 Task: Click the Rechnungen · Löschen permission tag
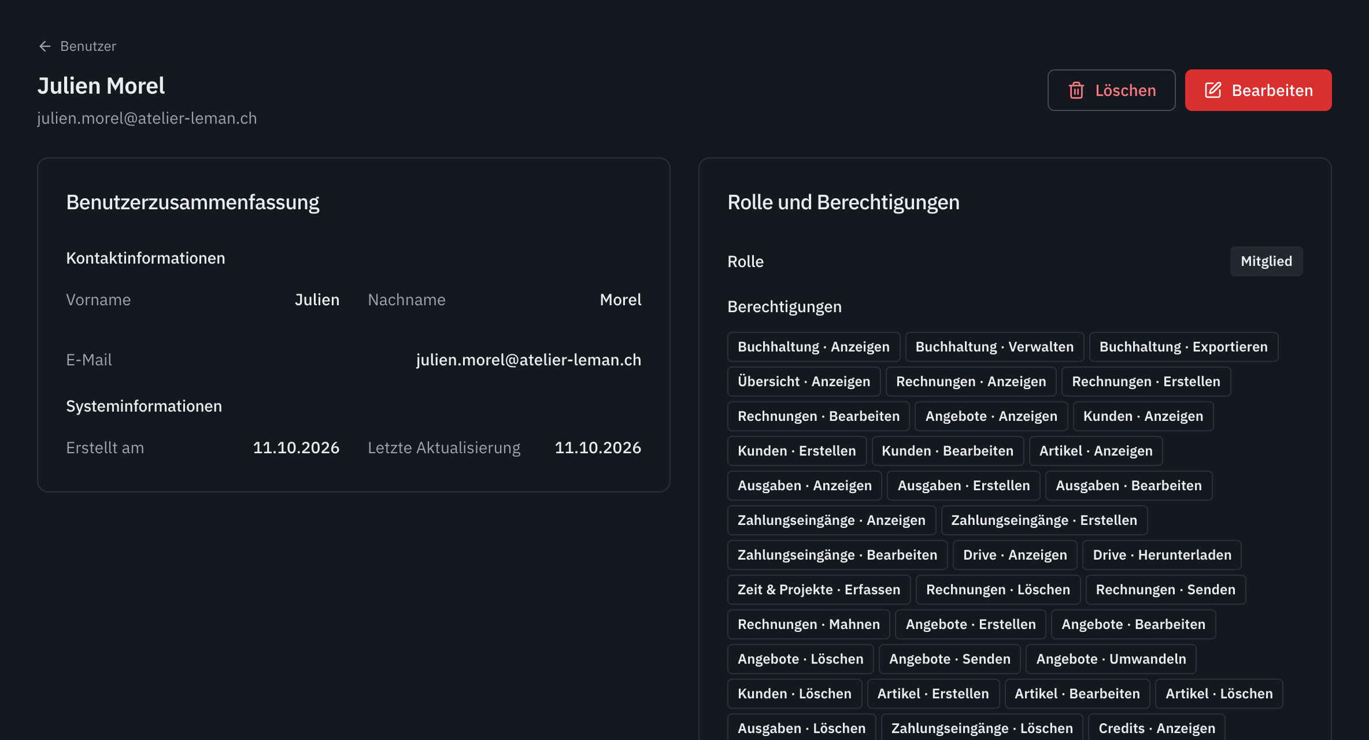[x=998, y=590]
